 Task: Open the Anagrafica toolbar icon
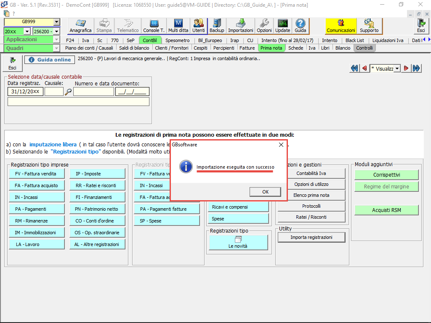pos(80,26)
